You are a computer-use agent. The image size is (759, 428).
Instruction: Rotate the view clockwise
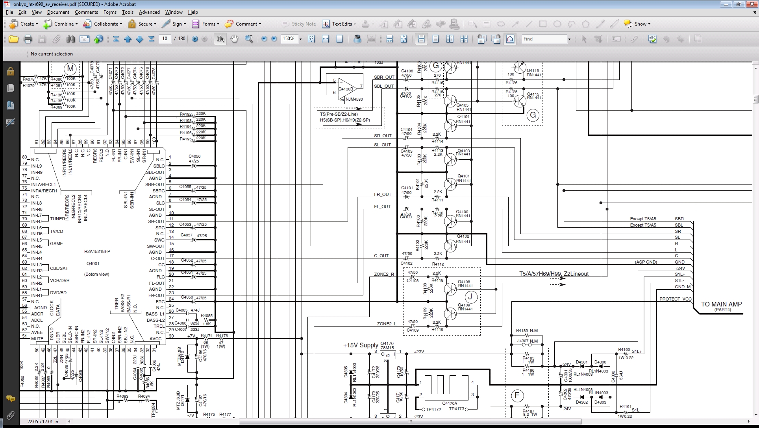coord(496,39)
